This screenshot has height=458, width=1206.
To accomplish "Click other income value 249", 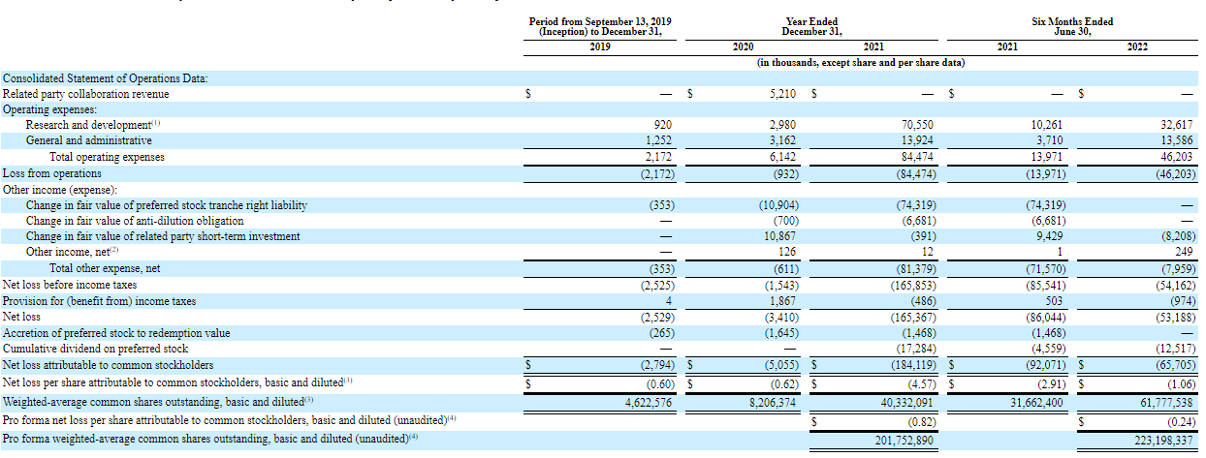I will pos(1185,252).
